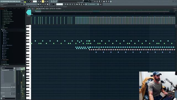Select the Select tool in piano roll
The height and width of the screenshot is (100, 177).
pos(45,9)
